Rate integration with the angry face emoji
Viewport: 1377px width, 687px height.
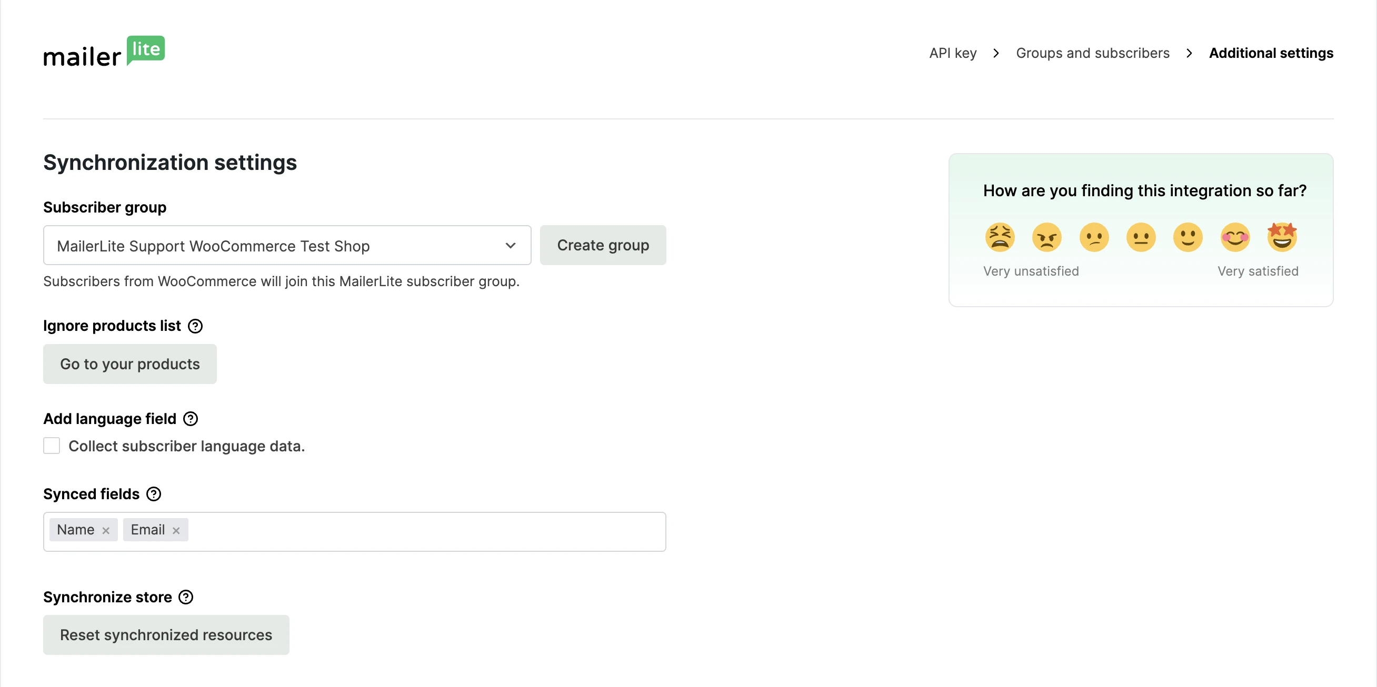click(1046, 237)
